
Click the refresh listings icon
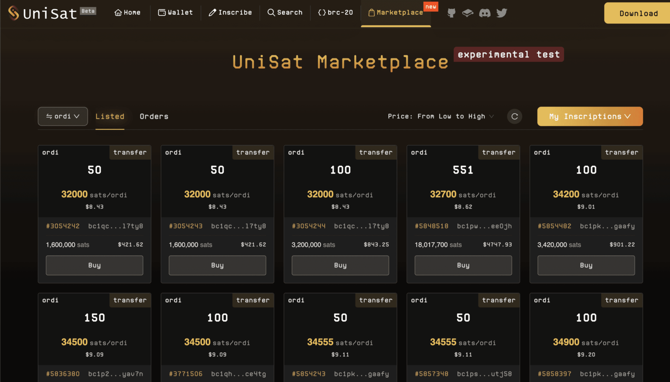[515, 116]
